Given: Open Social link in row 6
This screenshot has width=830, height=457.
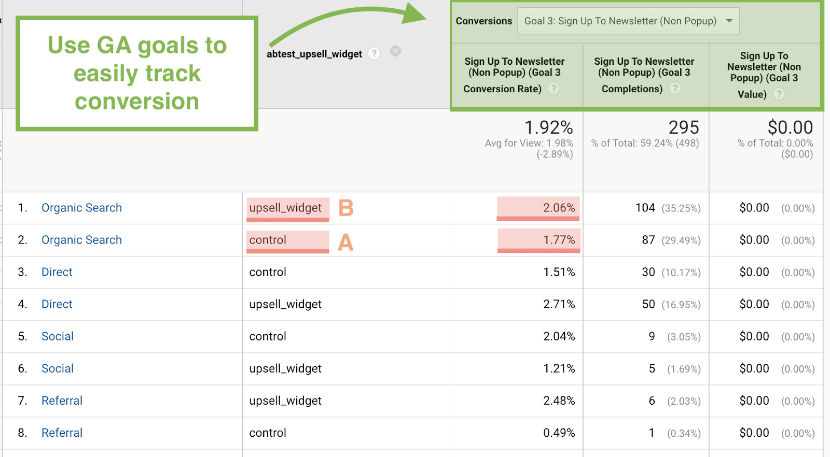Looking at the screenshot, I should (x=58, y=368).
